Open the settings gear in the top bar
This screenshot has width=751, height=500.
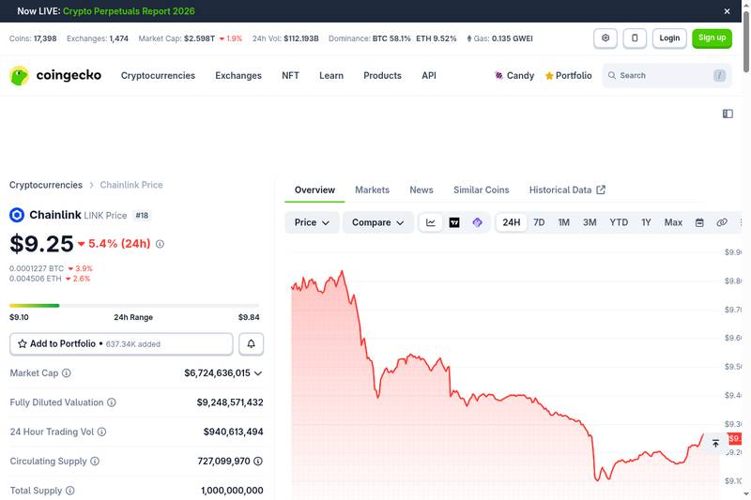point(605,38)
